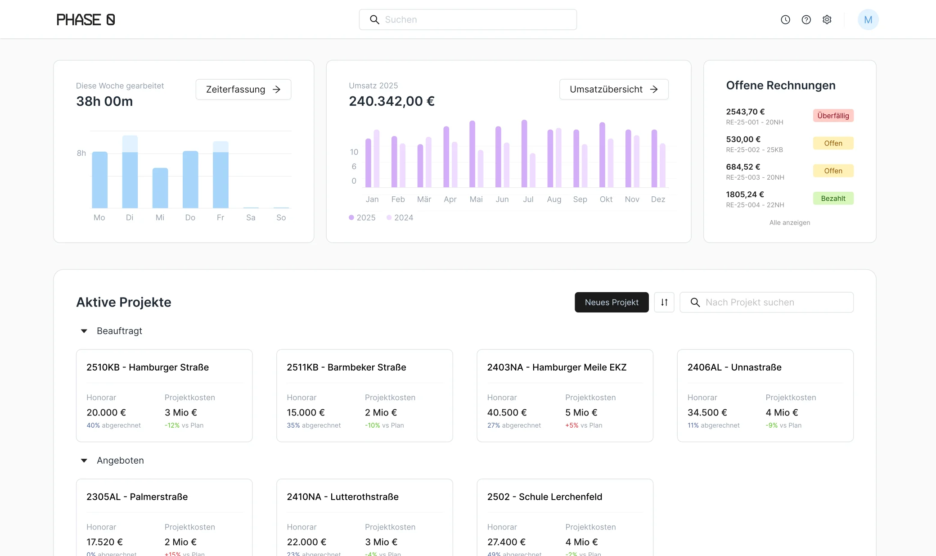Click the 22.000 € Honorar value

pyautogui.click(x=306, y=542)
